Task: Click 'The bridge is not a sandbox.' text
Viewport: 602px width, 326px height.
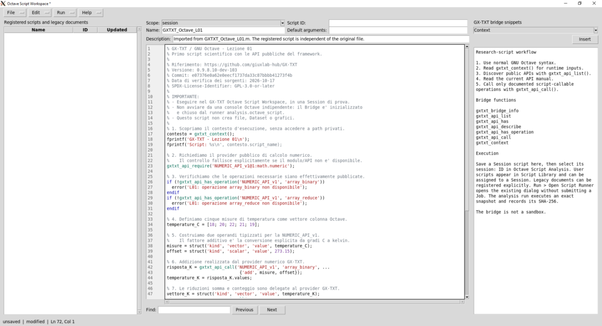Action: 511,212
